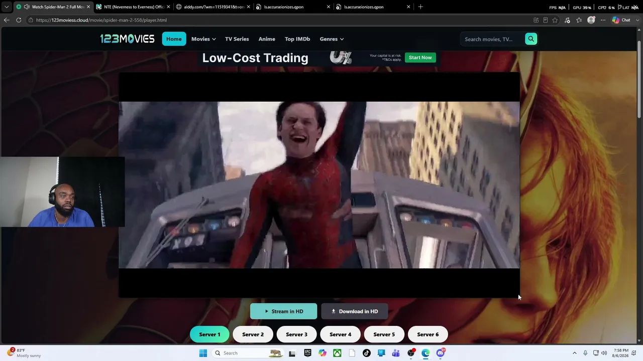Screen dimensions: 643x361
Task: Switch to Server 5
Action: point(384,334)
